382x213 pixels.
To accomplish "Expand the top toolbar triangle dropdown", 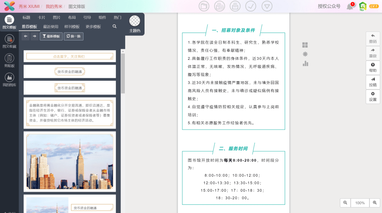I will coord(267,6).
